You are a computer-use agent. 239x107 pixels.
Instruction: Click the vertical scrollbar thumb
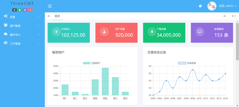pyautogui.click(x=238, y=42)
